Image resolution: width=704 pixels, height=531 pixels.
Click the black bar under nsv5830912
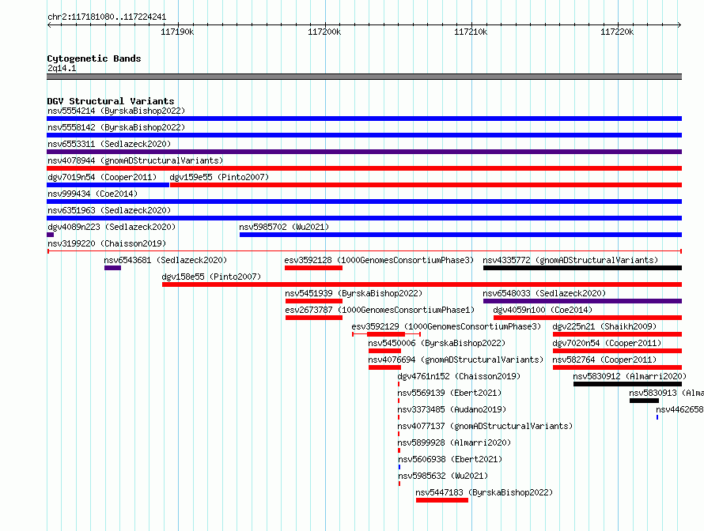pos(628,384)
